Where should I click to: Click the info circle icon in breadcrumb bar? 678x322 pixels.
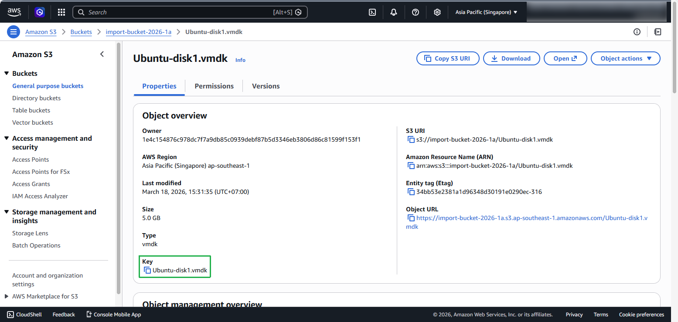click(637, 32)
